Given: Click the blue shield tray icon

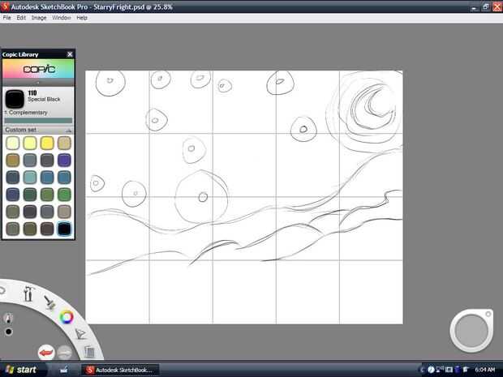Looking at the screenshot, I should click(457, 370).
